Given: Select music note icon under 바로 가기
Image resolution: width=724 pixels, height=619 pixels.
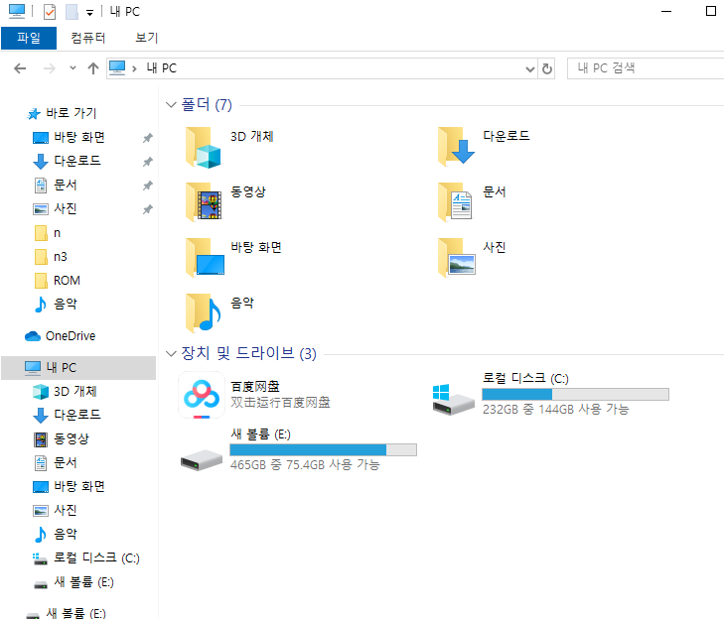Looking at the screenshot, I should pyautogui.click(x=41, y=305).
